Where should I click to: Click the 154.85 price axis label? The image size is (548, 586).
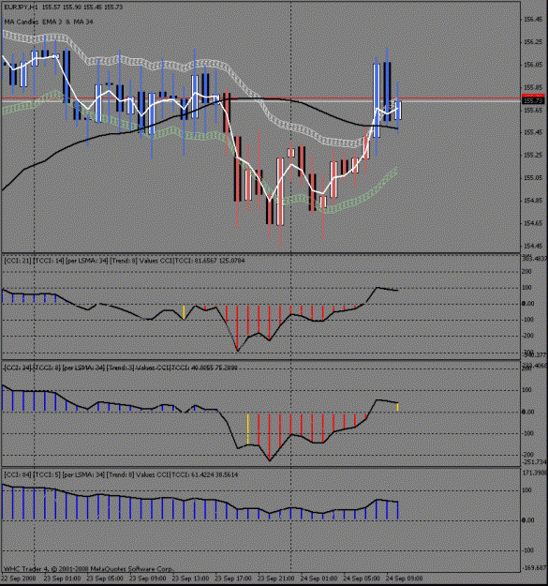click(533, 201)
